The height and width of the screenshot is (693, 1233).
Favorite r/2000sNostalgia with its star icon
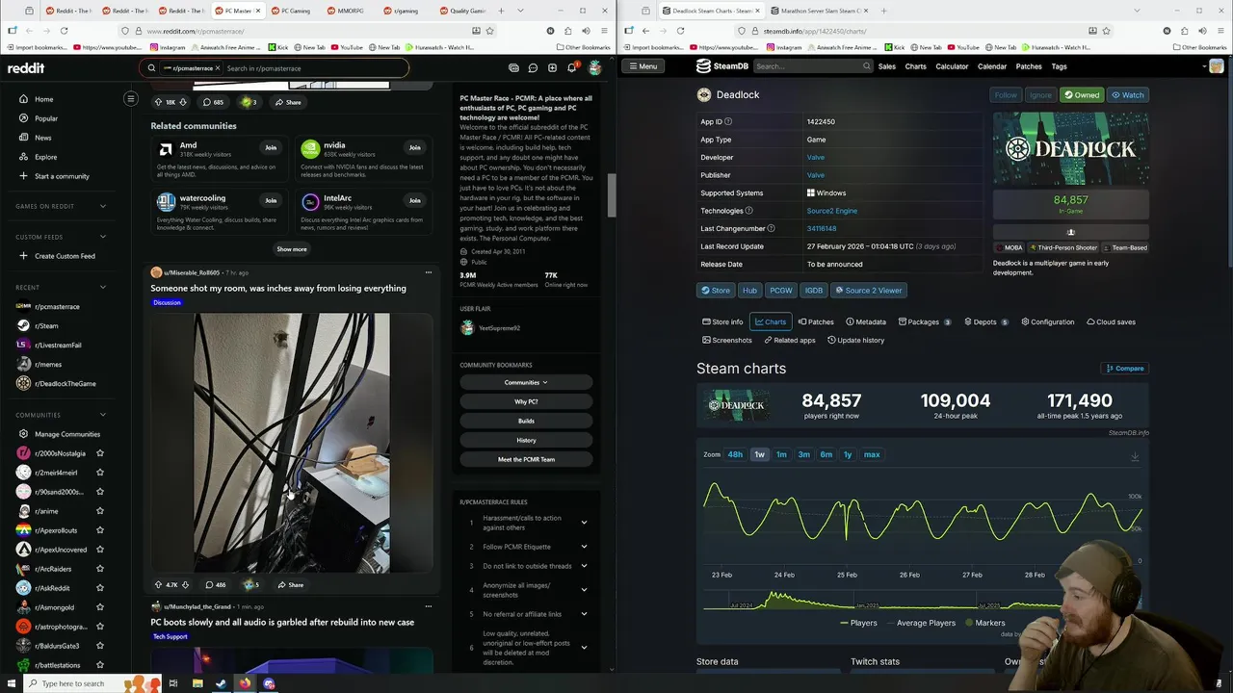point(100,453)
